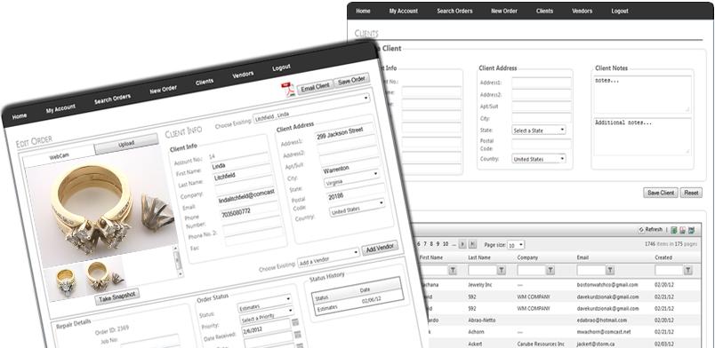Go to page 10 of clients grid

[446, 244]
